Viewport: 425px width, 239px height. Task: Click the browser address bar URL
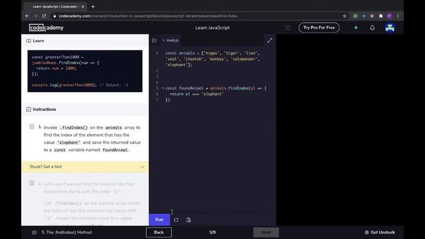pos(148,16)
